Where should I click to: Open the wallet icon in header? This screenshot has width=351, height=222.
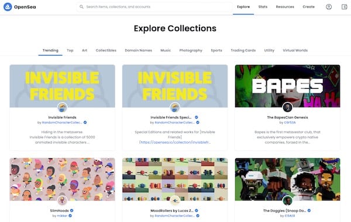[x=344, y=7]
